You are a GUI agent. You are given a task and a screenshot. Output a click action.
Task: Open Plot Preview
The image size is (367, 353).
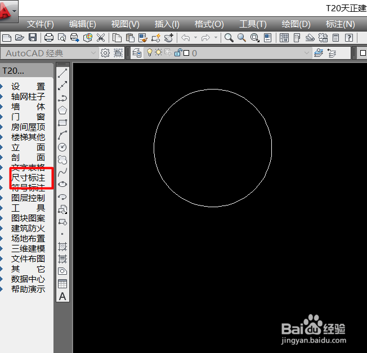(62, 38)
